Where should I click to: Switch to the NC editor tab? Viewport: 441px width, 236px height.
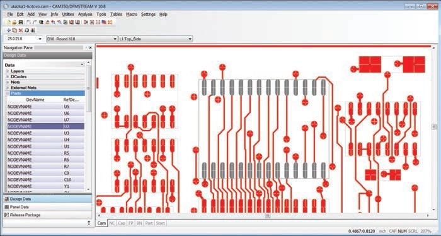point(112,223)
